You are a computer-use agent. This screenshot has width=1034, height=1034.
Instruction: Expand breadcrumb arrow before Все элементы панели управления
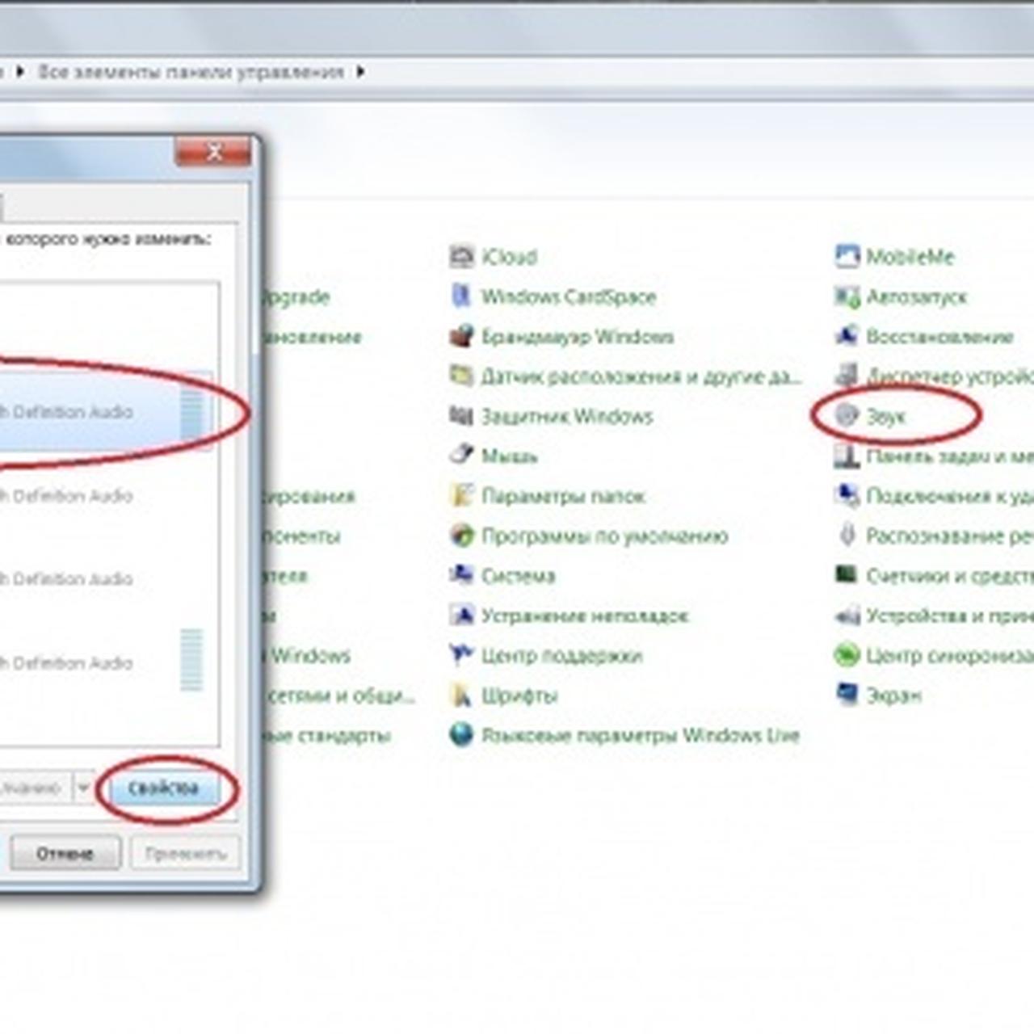[20, 72]
